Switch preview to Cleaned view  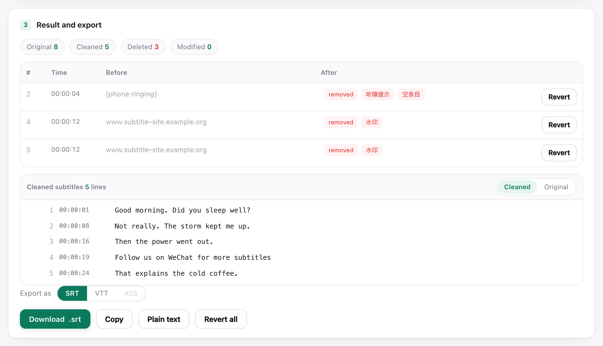click(517, 187)
